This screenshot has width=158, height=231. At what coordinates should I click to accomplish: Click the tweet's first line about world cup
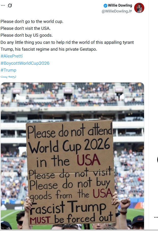tap(32, 21)
